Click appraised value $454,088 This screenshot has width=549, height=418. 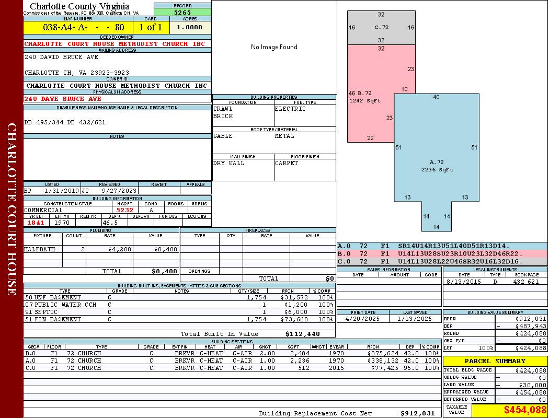[x=531, y=392]
